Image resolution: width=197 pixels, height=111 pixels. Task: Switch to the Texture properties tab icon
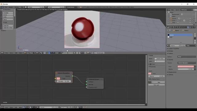[190, 27]
